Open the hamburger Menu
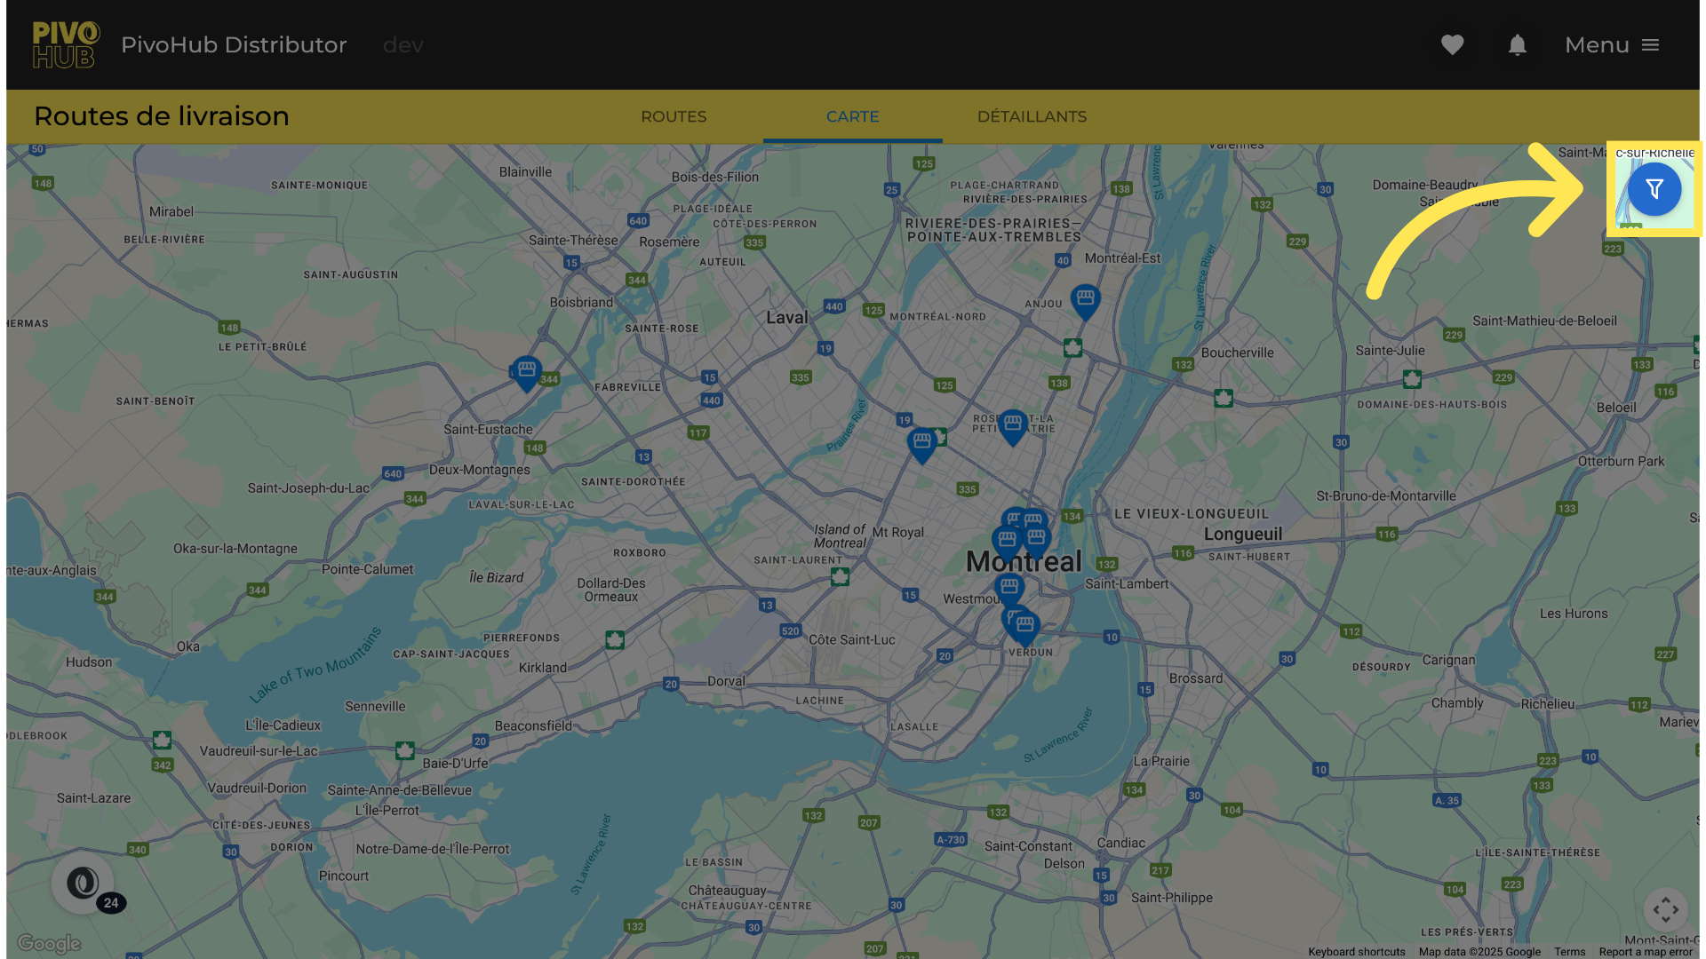This screenshot has width=1706, height=959. click(1612, 45)
